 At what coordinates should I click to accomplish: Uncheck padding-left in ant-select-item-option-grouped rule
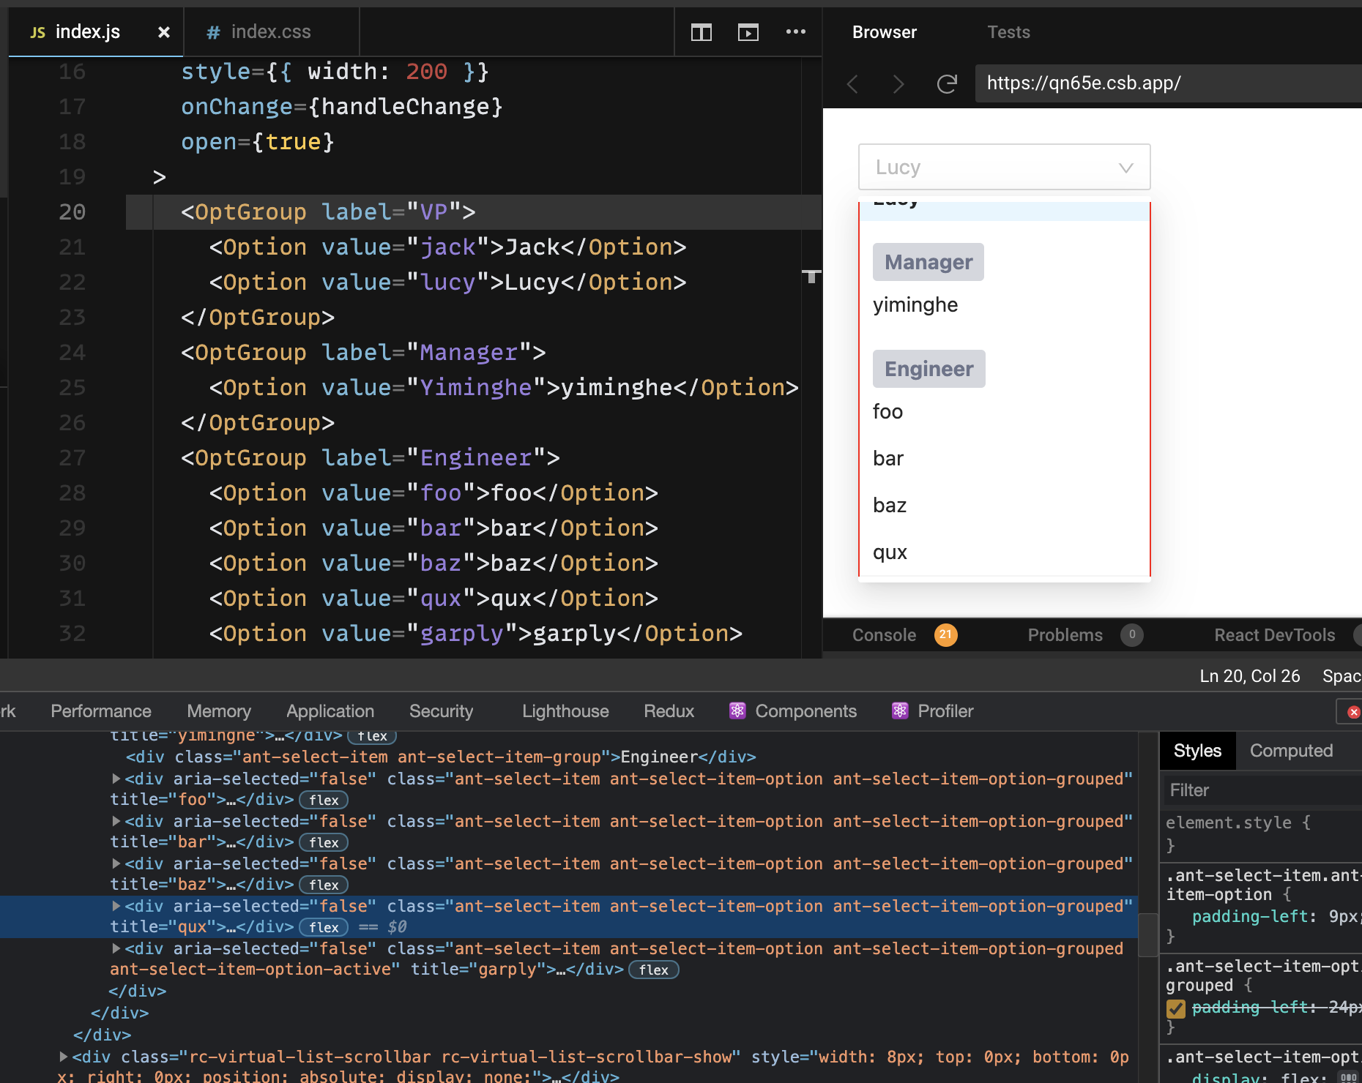[1176, 1008]
